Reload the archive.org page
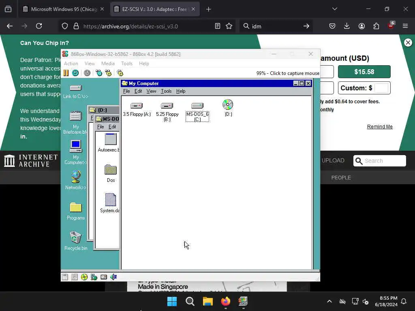The width and height of the screenshot is (415, 311). 39,26
